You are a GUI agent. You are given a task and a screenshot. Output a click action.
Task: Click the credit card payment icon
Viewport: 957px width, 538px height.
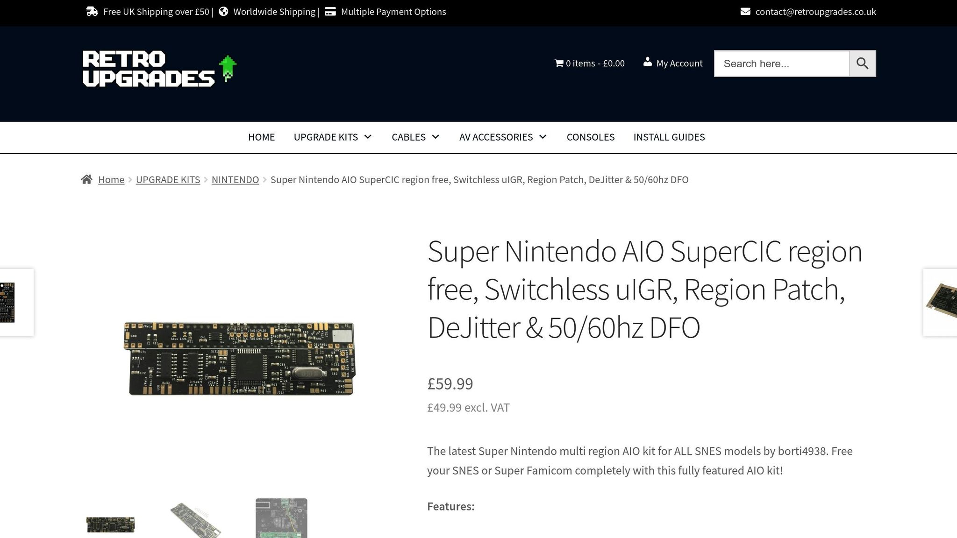tap(330, 12)
